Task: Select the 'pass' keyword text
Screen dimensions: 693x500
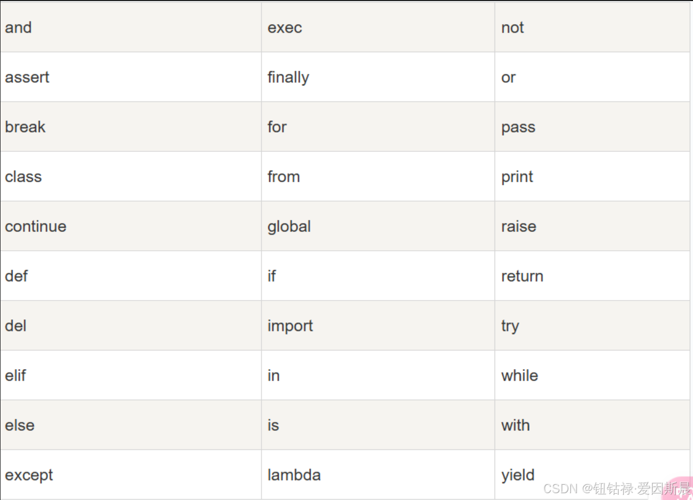Action: click(518, 128)
